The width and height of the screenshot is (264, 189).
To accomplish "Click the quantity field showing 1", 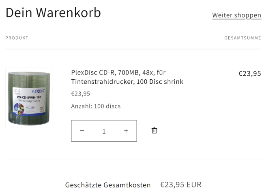I will [x=104, y=131].
